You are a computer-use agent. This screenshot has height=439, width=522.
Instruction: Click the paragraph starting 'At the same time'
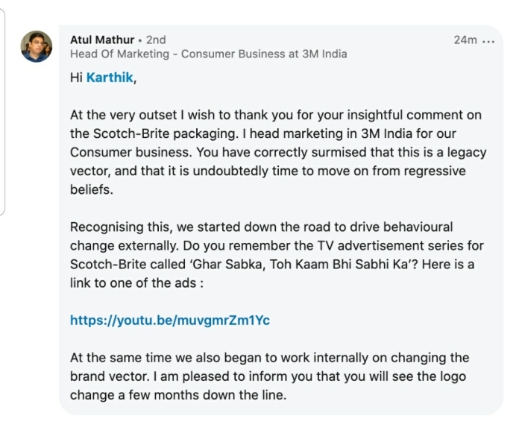click(269, 376)
